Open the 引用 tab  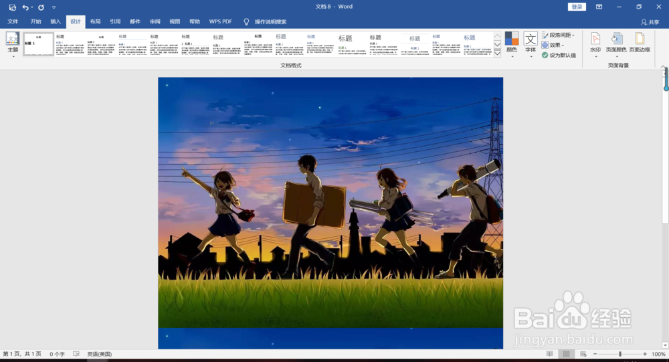pos(115,21)
